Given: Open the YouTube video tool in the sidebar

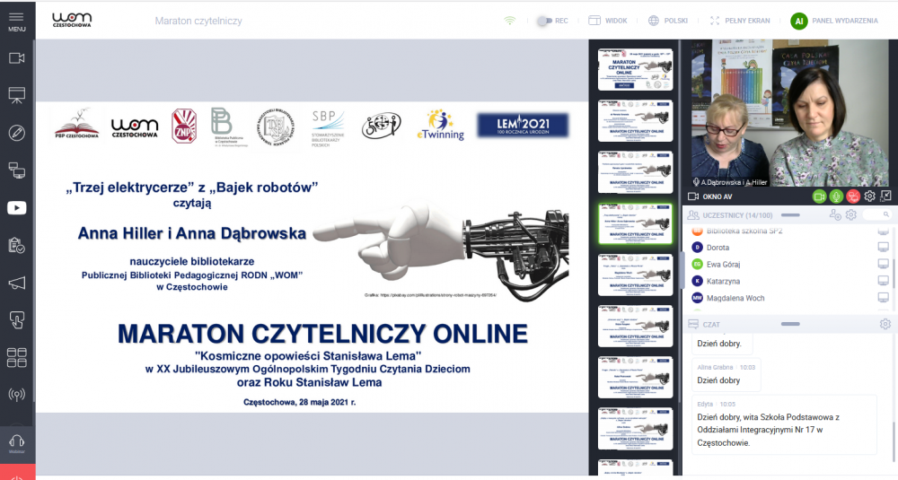Looking at the screenshot, I should point(16,207).
